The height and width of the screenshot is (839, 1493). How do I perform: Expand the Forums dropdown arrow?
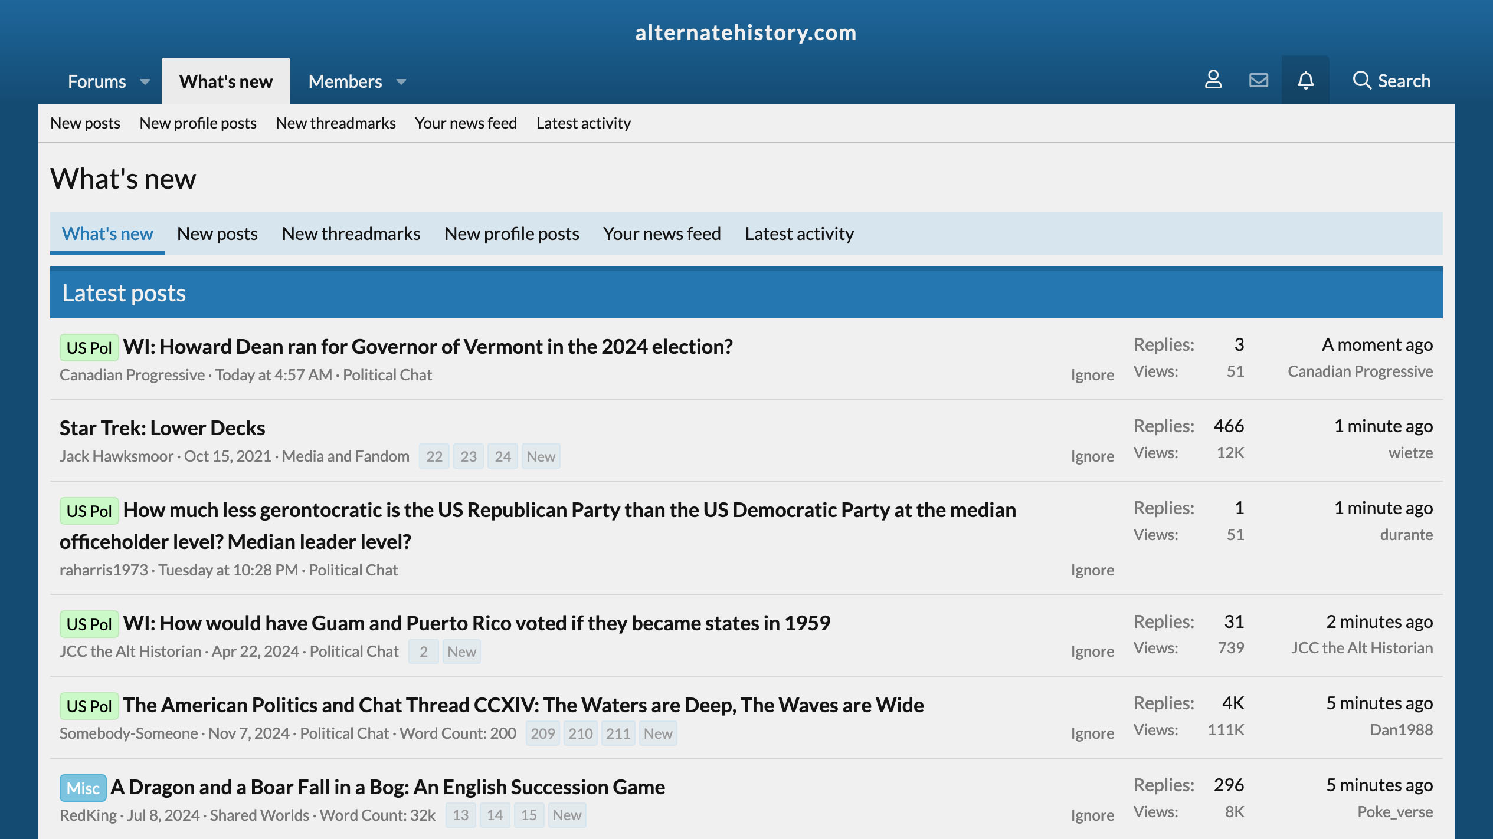(145, 82)
